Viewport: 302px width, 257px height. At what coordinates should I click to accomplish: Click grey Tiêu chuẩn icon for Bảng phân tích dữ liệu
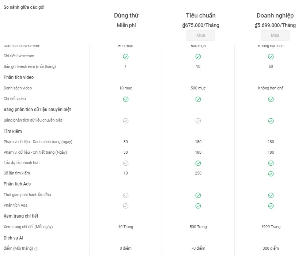(x=198, y=121)
